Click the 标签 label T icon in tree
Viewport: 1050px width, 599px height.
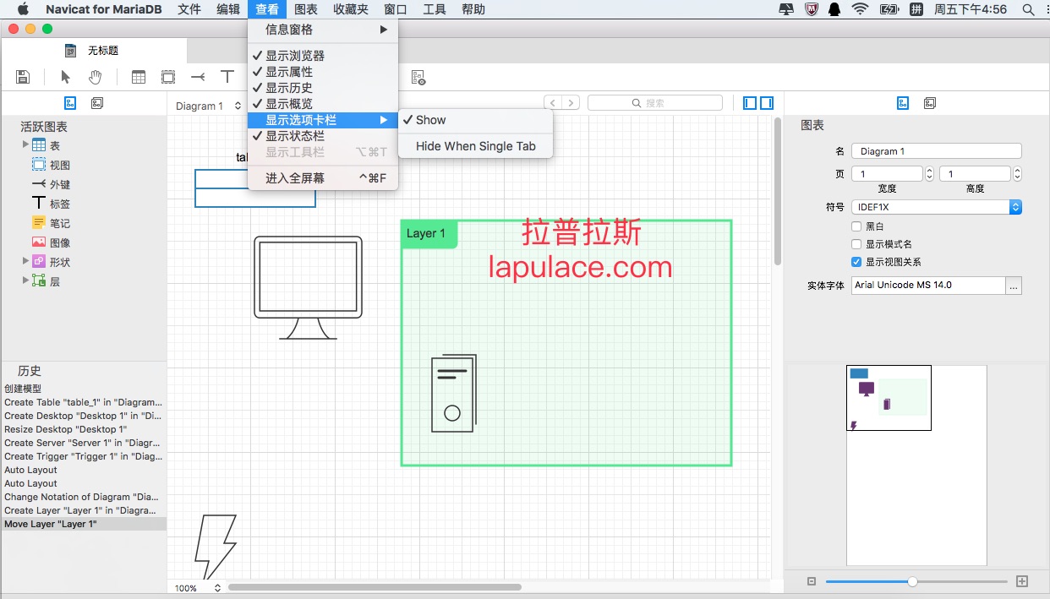coord(39,204)
